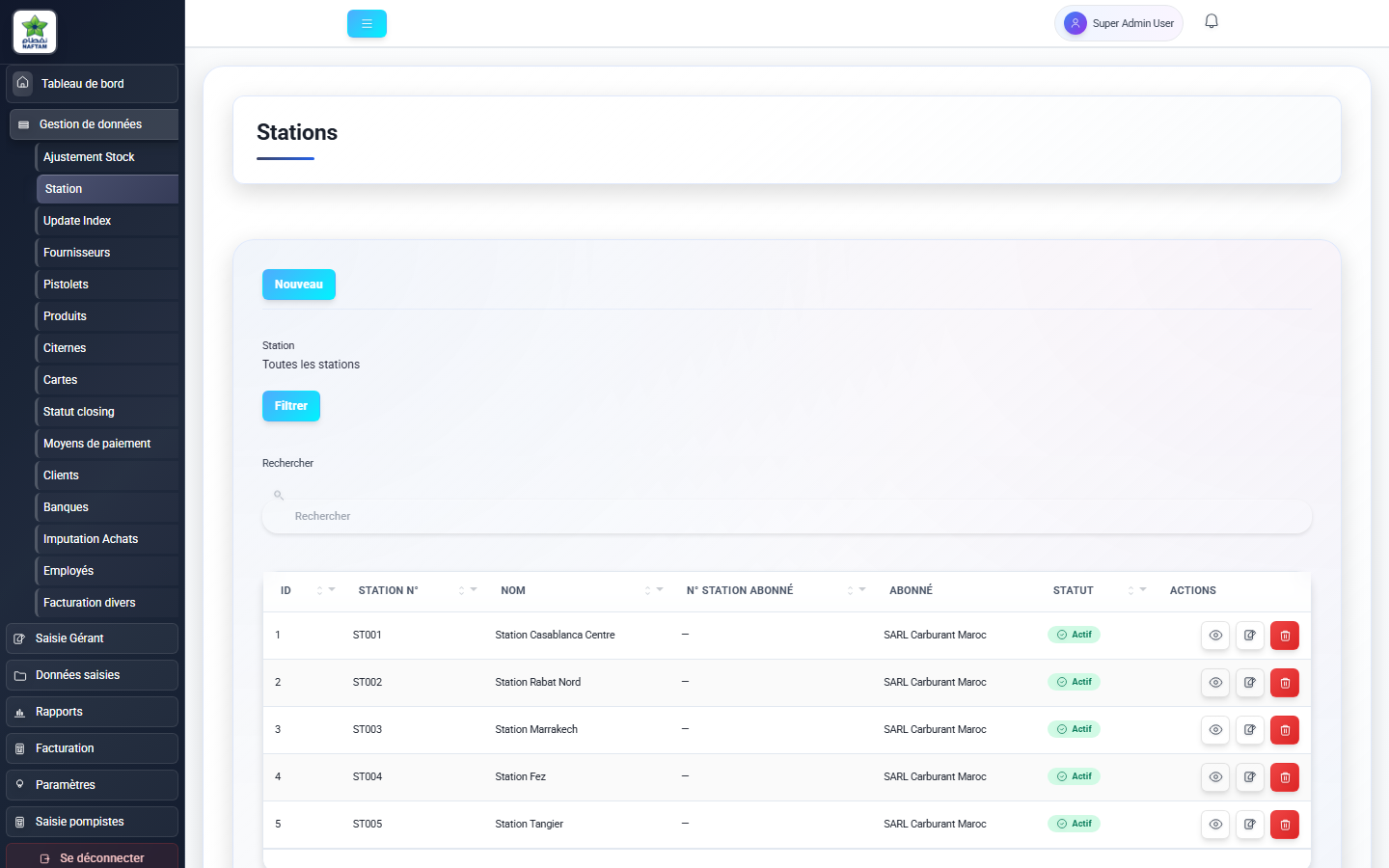Viewport: 1389px width, 868px height.
Task: Expand the Paramètres sidebar section
Action: [x=92, y=785]
